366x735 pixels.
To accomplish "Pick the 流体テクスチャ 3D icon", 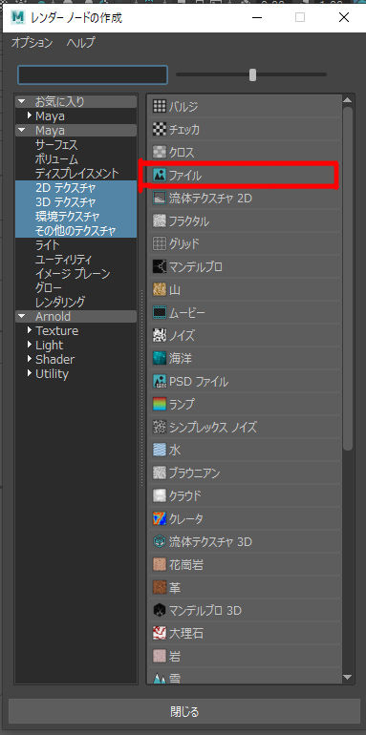I will coord(160,542).
